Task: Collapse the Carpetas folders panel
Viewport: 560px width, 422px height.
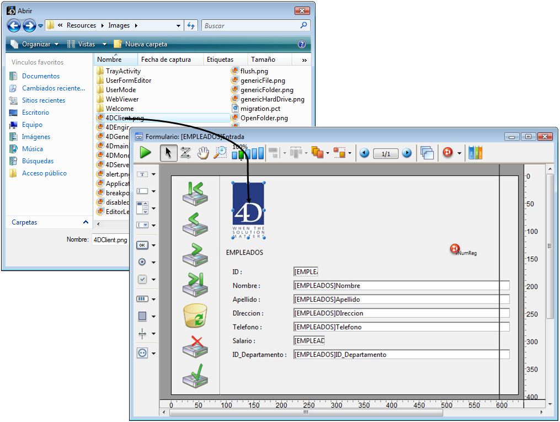Action: pyautogui.click(x=86, y=222)
